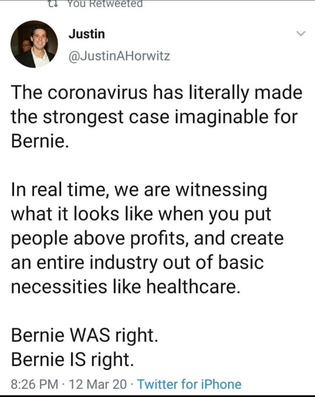Select the line ending with Bernie.
Viewport: 315px width, 397px height.
tap(40, 141)
